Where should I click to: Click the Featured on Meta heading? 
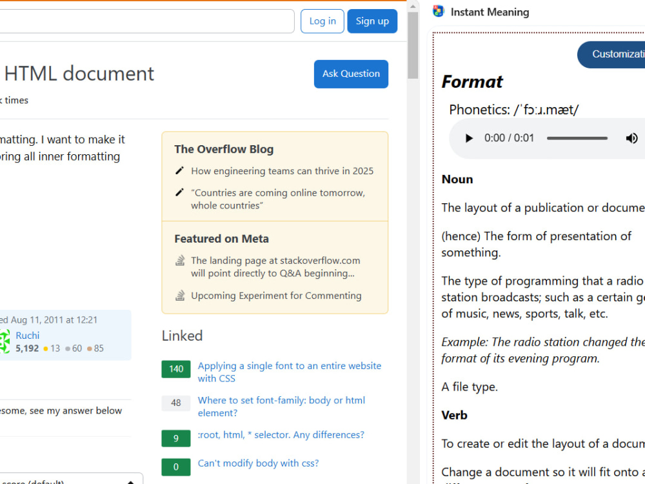point(221,239)
